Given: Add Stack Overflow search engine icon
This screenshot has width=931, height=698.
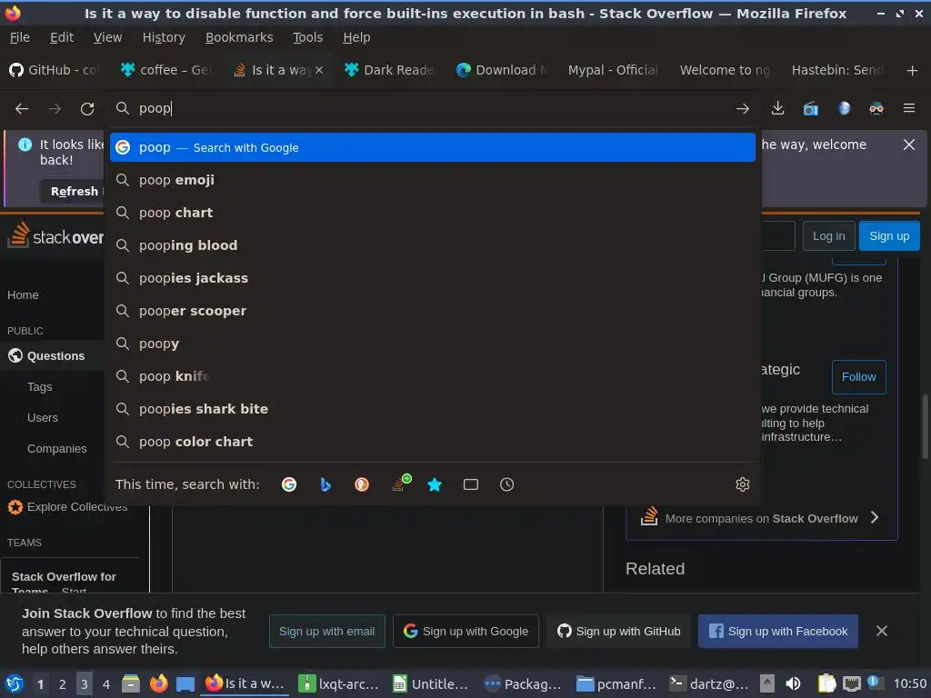Looking at the screenshot, I should pos(401,483).
